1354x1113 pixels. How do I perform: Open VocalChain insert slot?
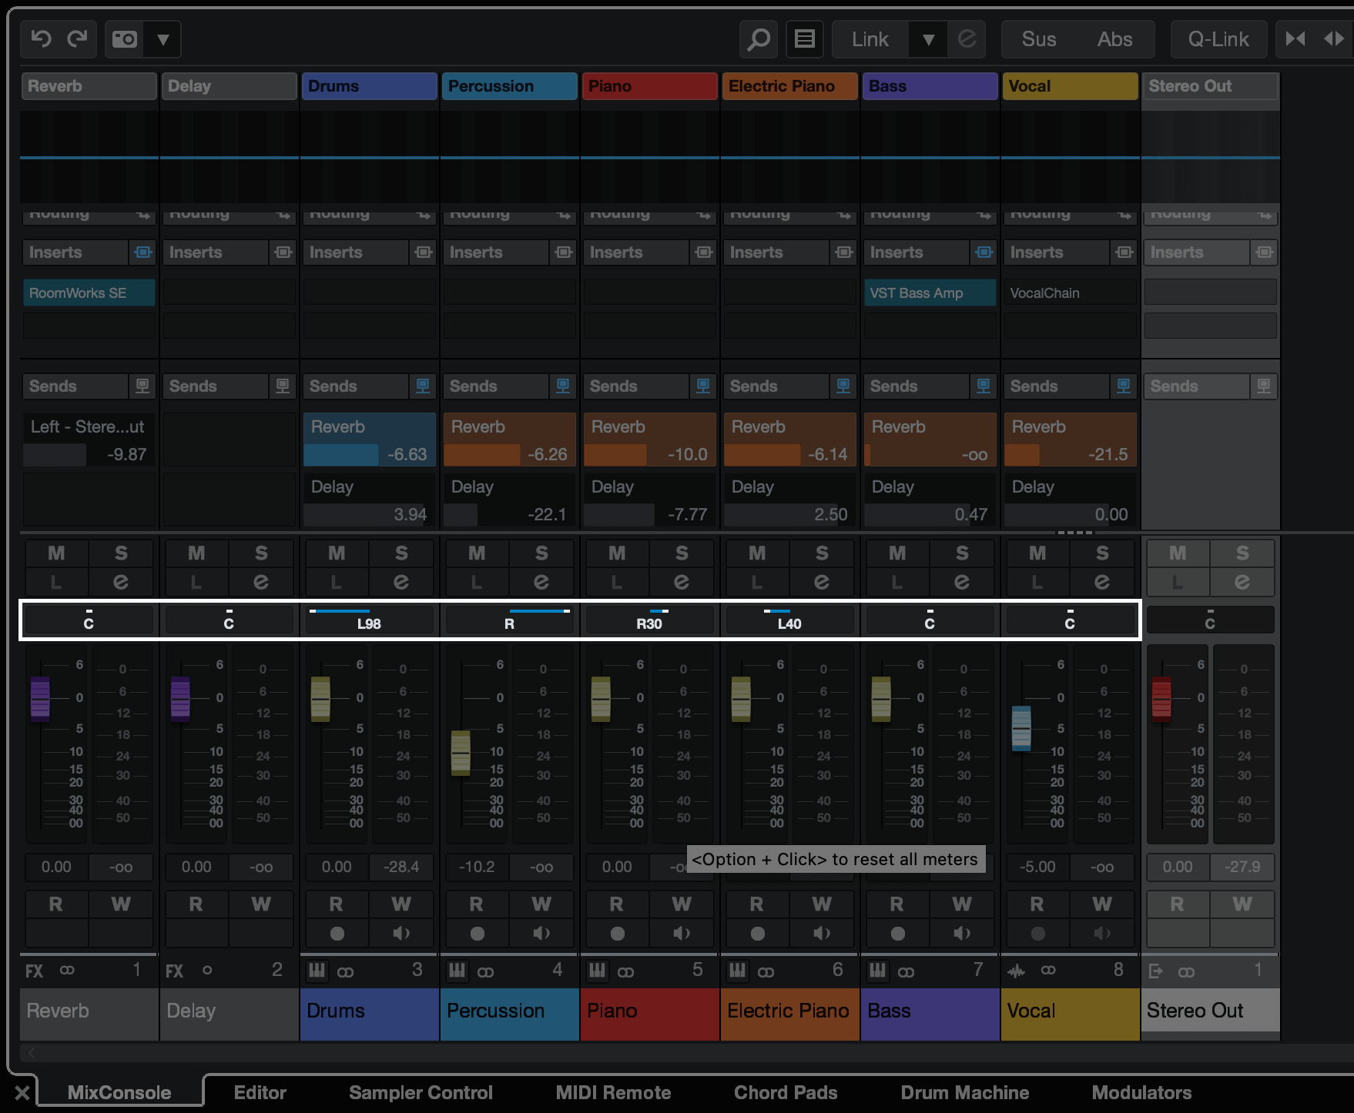1070,292
